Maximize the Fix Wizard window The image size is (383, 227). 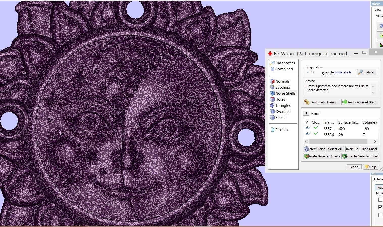(x=364, y=52)
